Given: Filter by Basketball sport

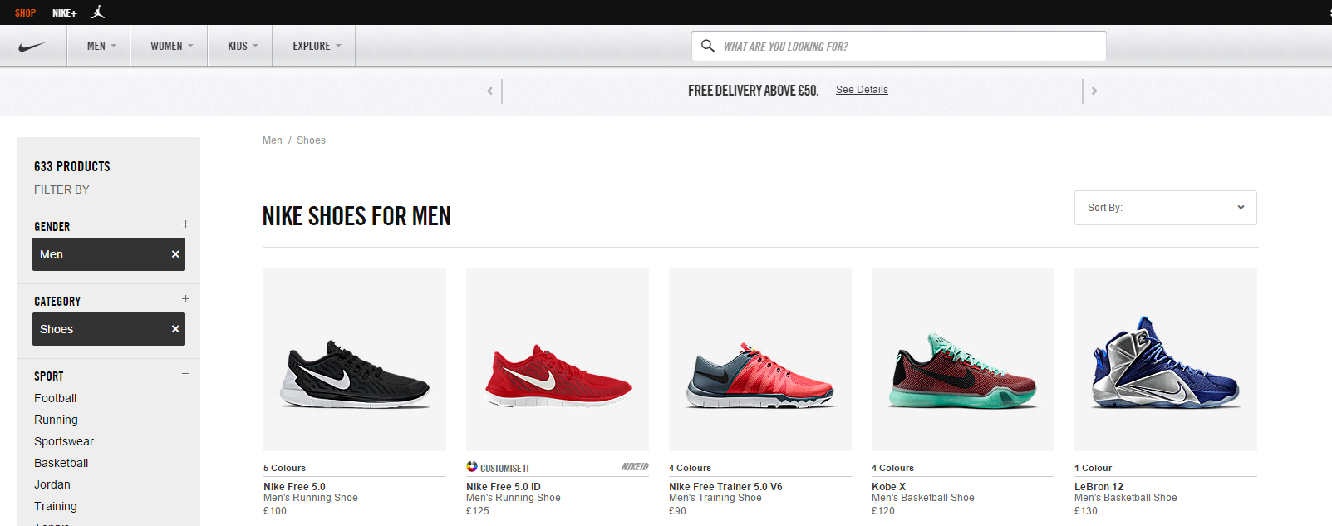Looking at the screenshot, I should (61, 463).
